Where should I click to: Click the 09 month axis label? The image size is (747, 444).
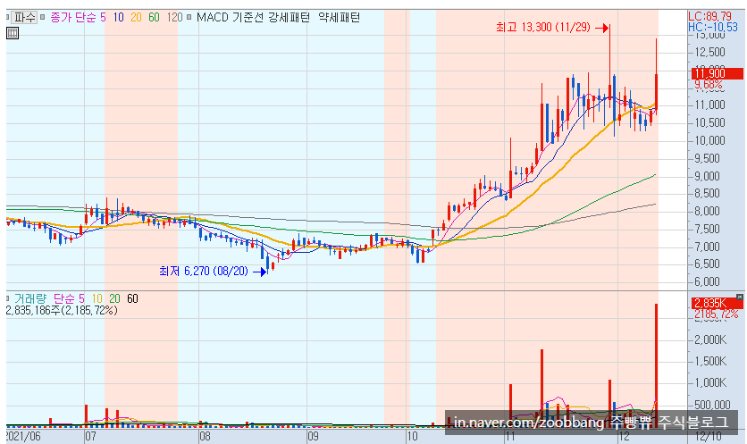pos(313,436)
